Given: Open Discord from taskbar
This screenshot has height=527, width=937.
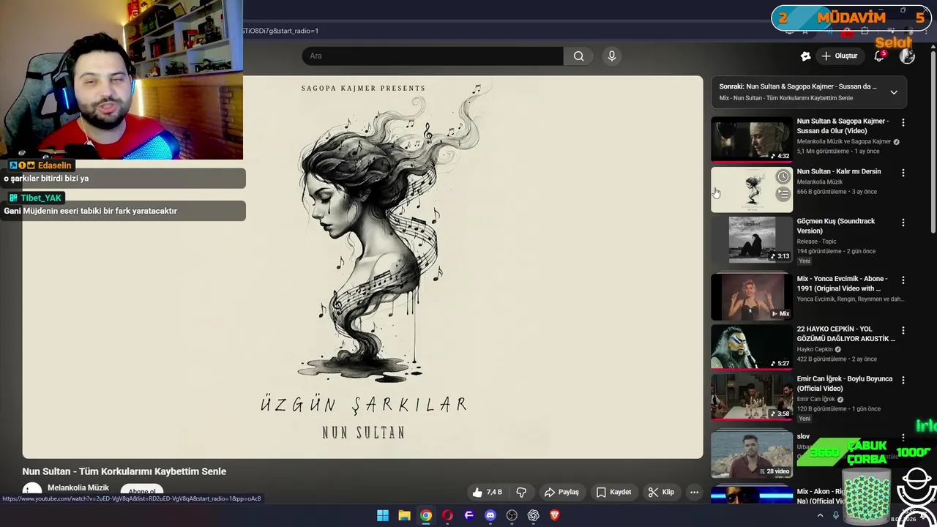Looking at the screenshot, I should click(490, 515).
